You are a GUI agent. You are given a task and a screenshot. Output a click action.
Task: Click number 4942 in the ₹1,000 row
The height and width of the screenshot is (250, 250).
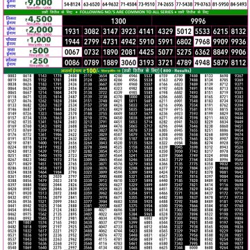click(128, 42)
